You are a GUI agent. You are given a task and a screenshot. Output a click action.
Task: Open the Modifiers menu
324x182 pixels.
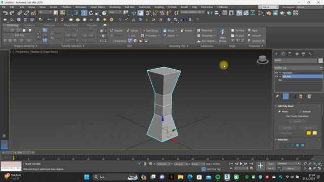coord(66,7)
